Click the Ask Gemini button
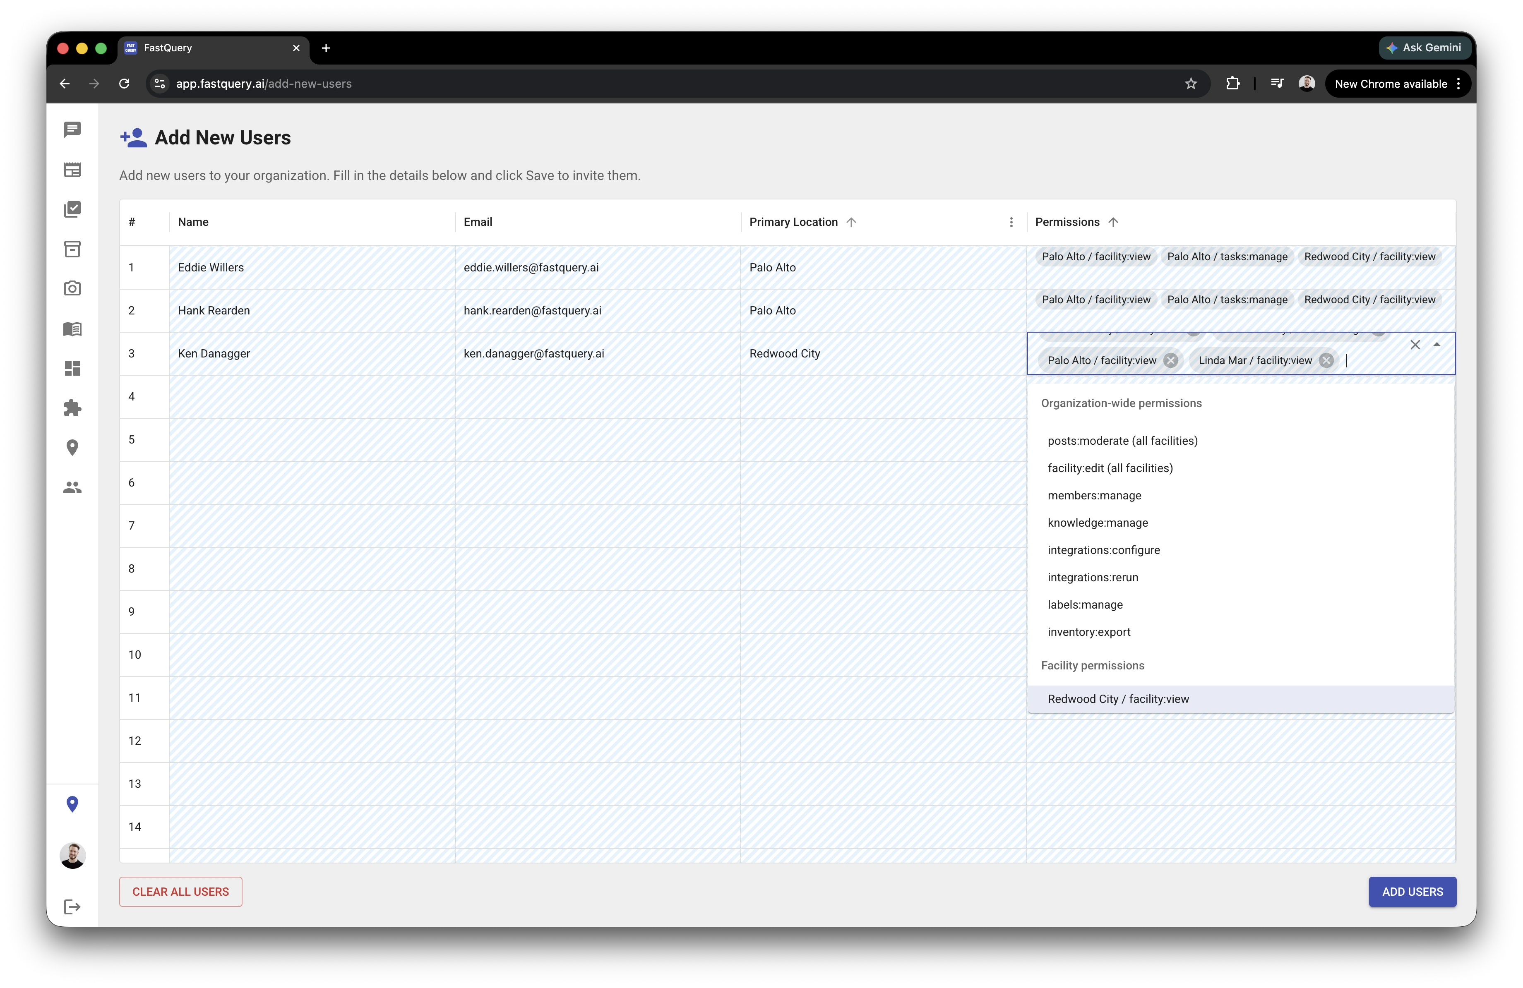This screenshot has height=988, width=1523. point(1425,48)
